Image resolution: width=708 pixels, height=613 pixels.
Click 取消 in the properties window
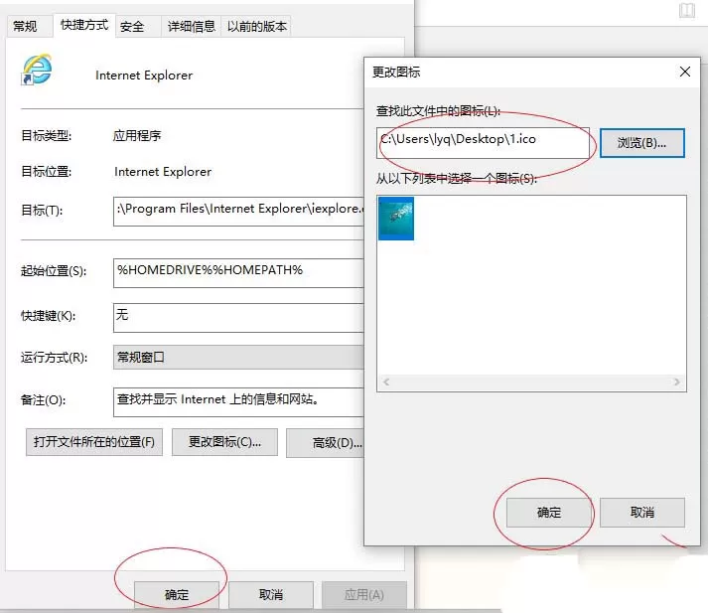[x=270, y=595]
